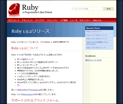Viewport: 123px width, 104px height.
Task: Open Recent News link Ruby 1.9.2 RC2リリース
Action: pos(96,48)
